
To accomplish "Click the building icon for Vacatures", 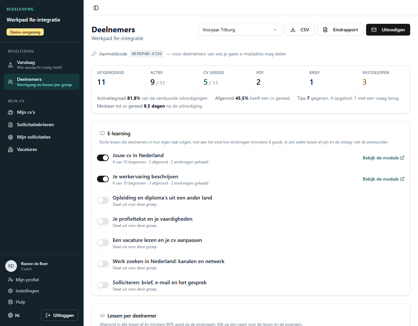I will point(10,150).
